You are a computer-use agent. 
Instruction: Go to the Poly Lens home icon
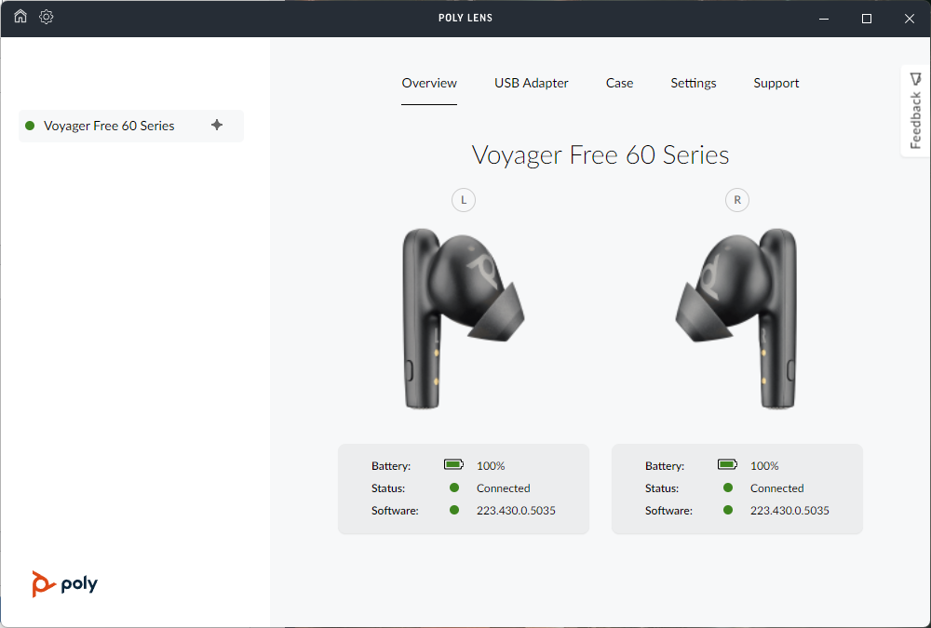[20, 17]
